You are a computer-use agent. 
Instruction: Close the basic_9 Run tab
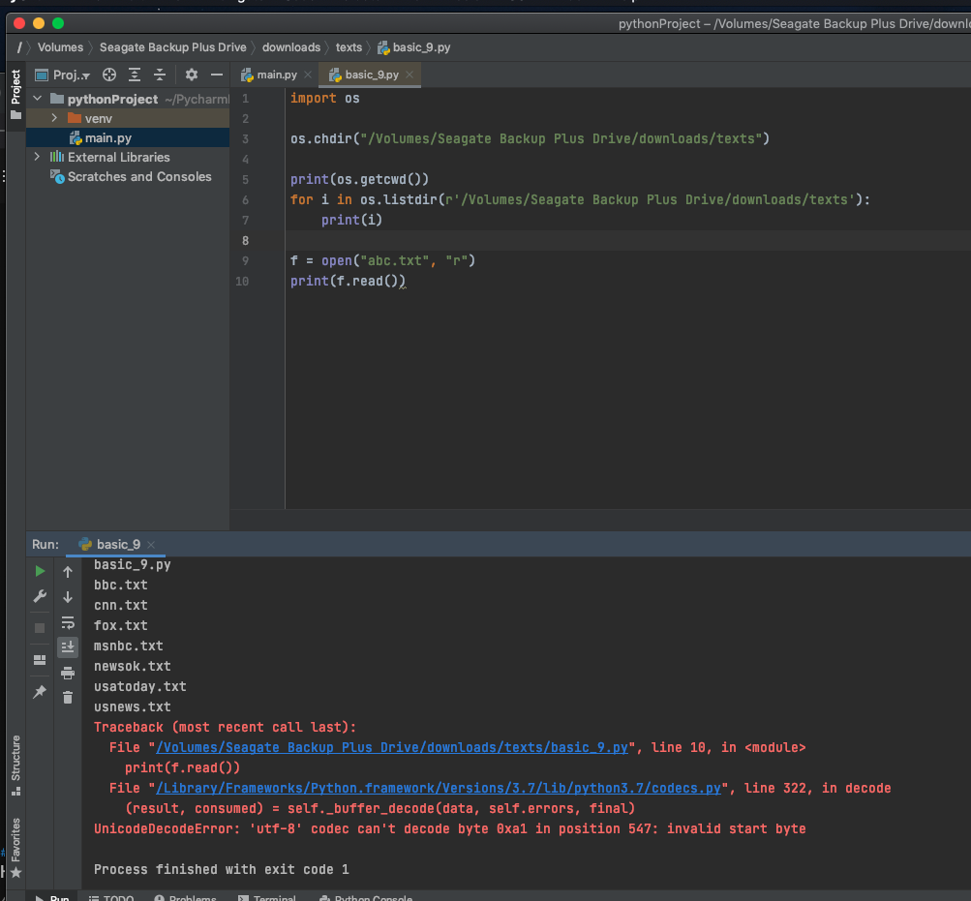pos(151,545)
